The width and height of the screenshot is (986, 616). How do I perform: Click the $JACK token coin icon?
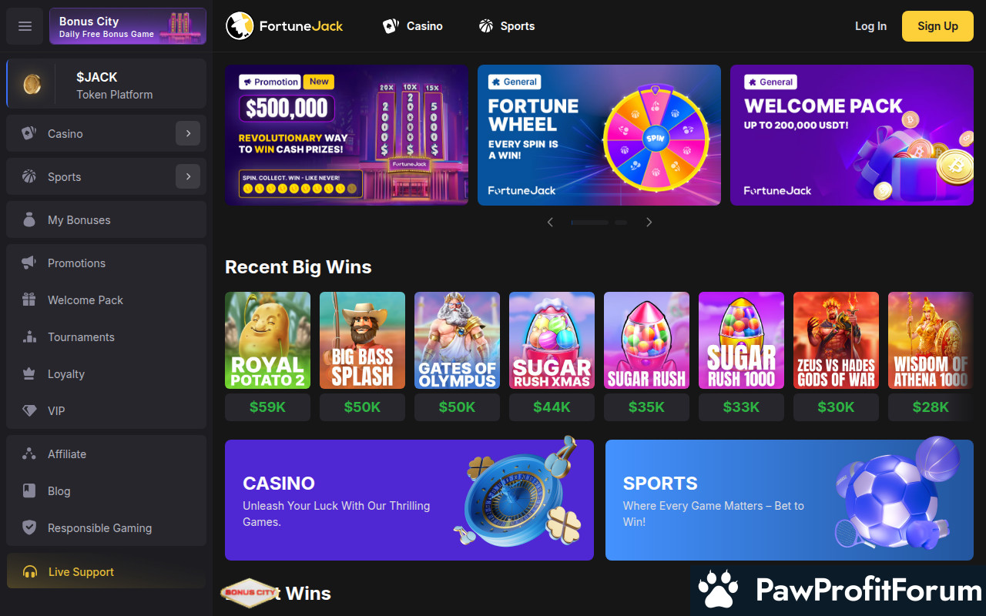pos(32,85)
